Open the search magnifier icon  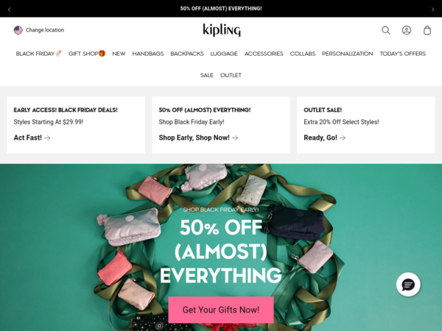coord(386,30)
